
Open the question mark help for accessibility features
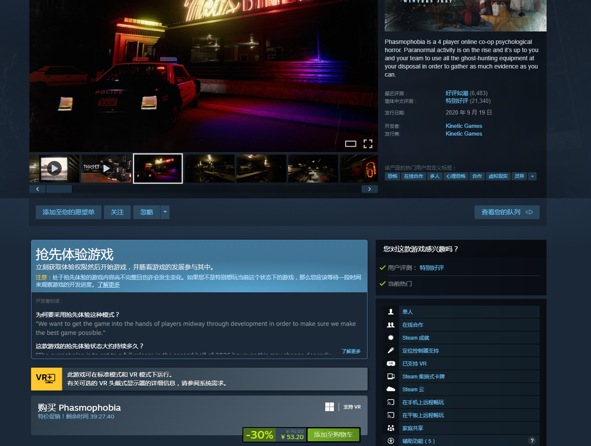tap(532, 441)
